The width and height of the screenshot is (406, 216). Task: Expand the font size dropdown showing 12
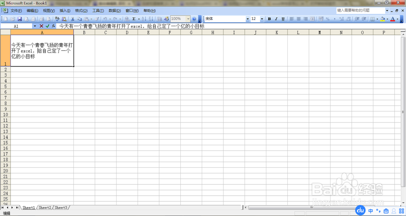[x=262, y=19]
